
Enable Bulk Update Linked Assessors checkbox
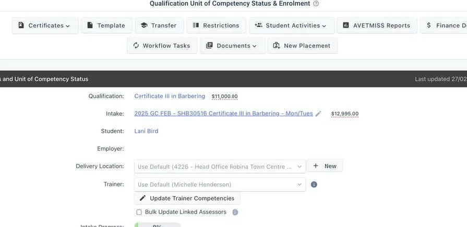pos(139,212)
